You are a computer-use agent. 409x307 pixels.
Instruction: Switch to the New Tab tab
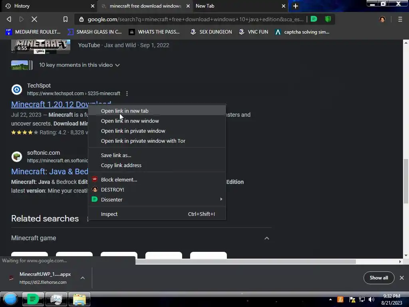[240, 6]
